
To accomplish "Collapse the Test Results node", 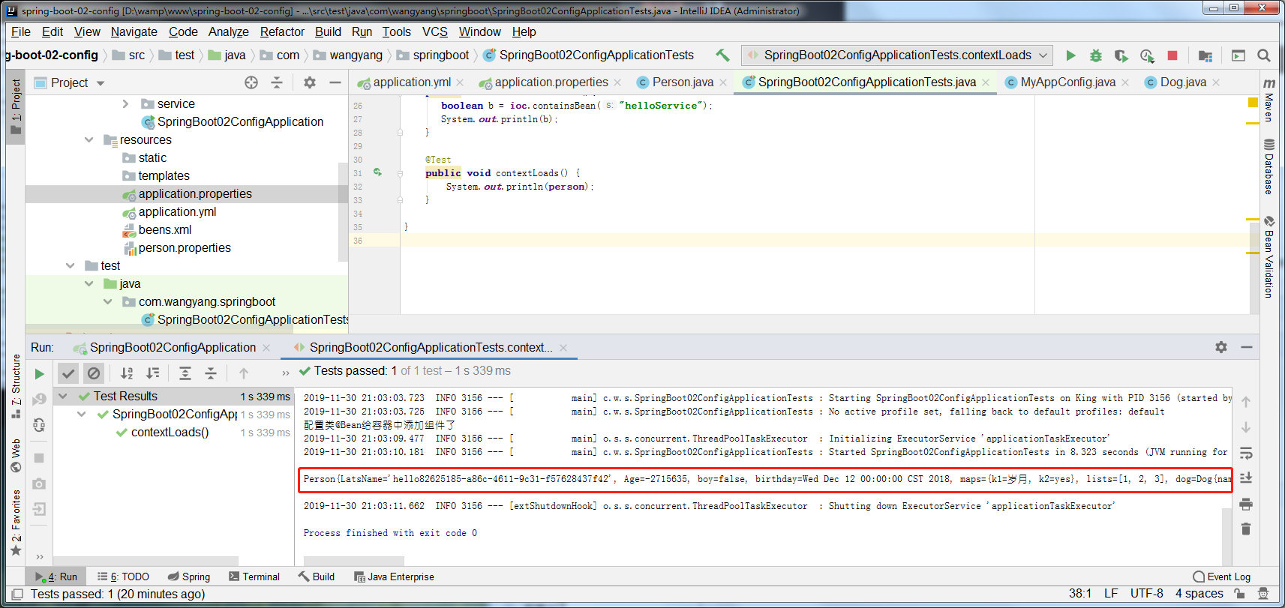I will (63, 396).
